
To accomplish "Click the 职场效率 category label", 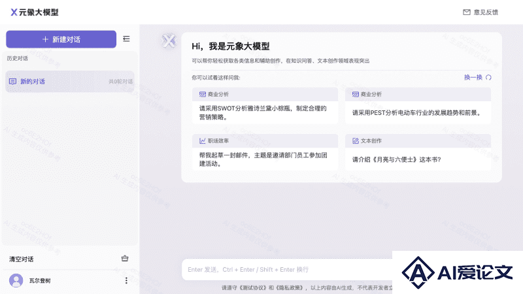I will tap(218, 140).
